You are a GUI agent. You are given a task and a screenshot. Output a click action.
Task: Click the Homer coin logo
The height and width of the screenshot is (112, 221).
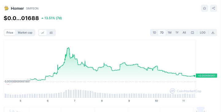tap(6, 8)
